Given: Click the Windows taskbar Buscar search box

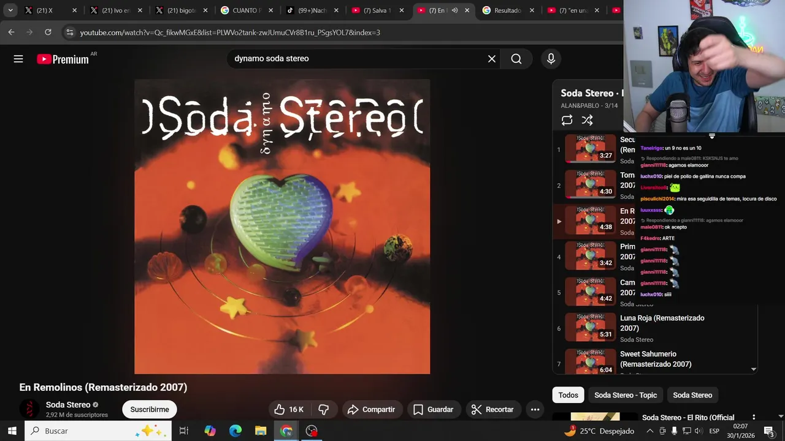Looking at the screenshot, I should point(99,431).
